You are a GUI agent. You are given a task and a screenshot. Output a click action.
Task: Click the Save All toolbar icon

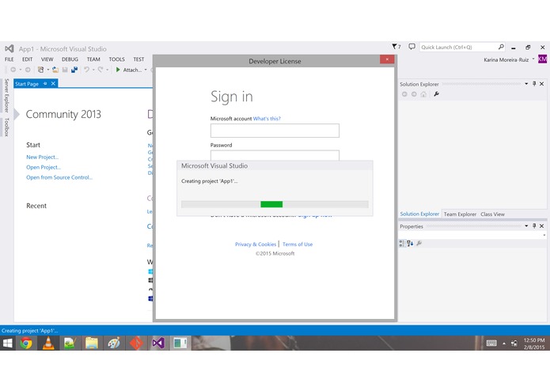click(x=74, y=70)
